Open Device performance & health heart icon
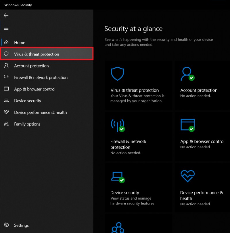230x233 pixels. pyautogui.click(x=187, y=176)
